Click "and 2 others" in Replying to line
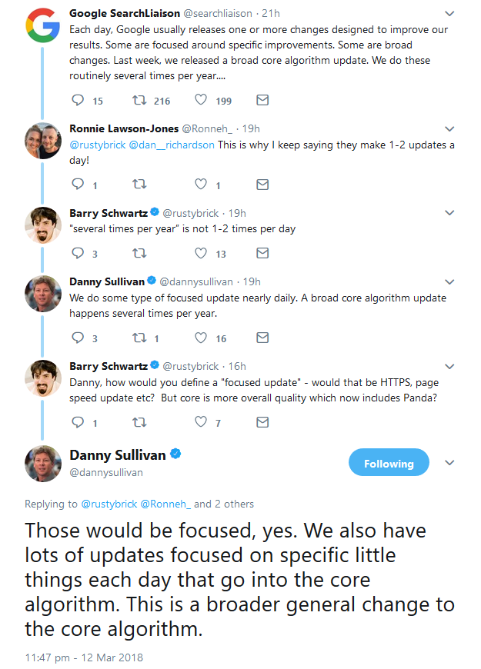The image size is (481, 669). 224,504
